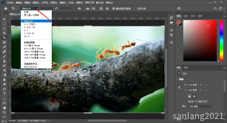Set landscape canvas orientation button
Viewport: 227px width, 123px height.
(194, 96)
